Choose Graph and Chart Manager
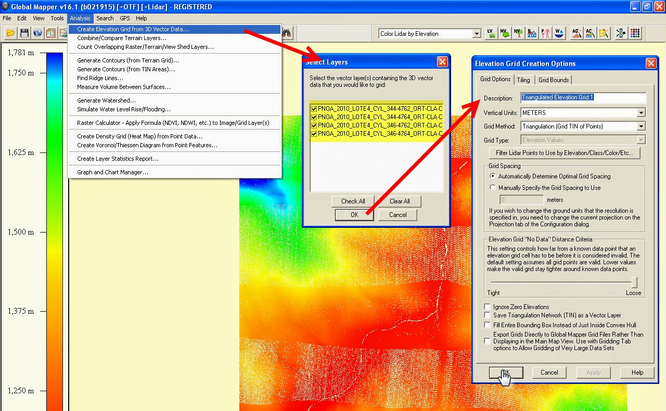666x411 pixels. [x=175, y=172]
